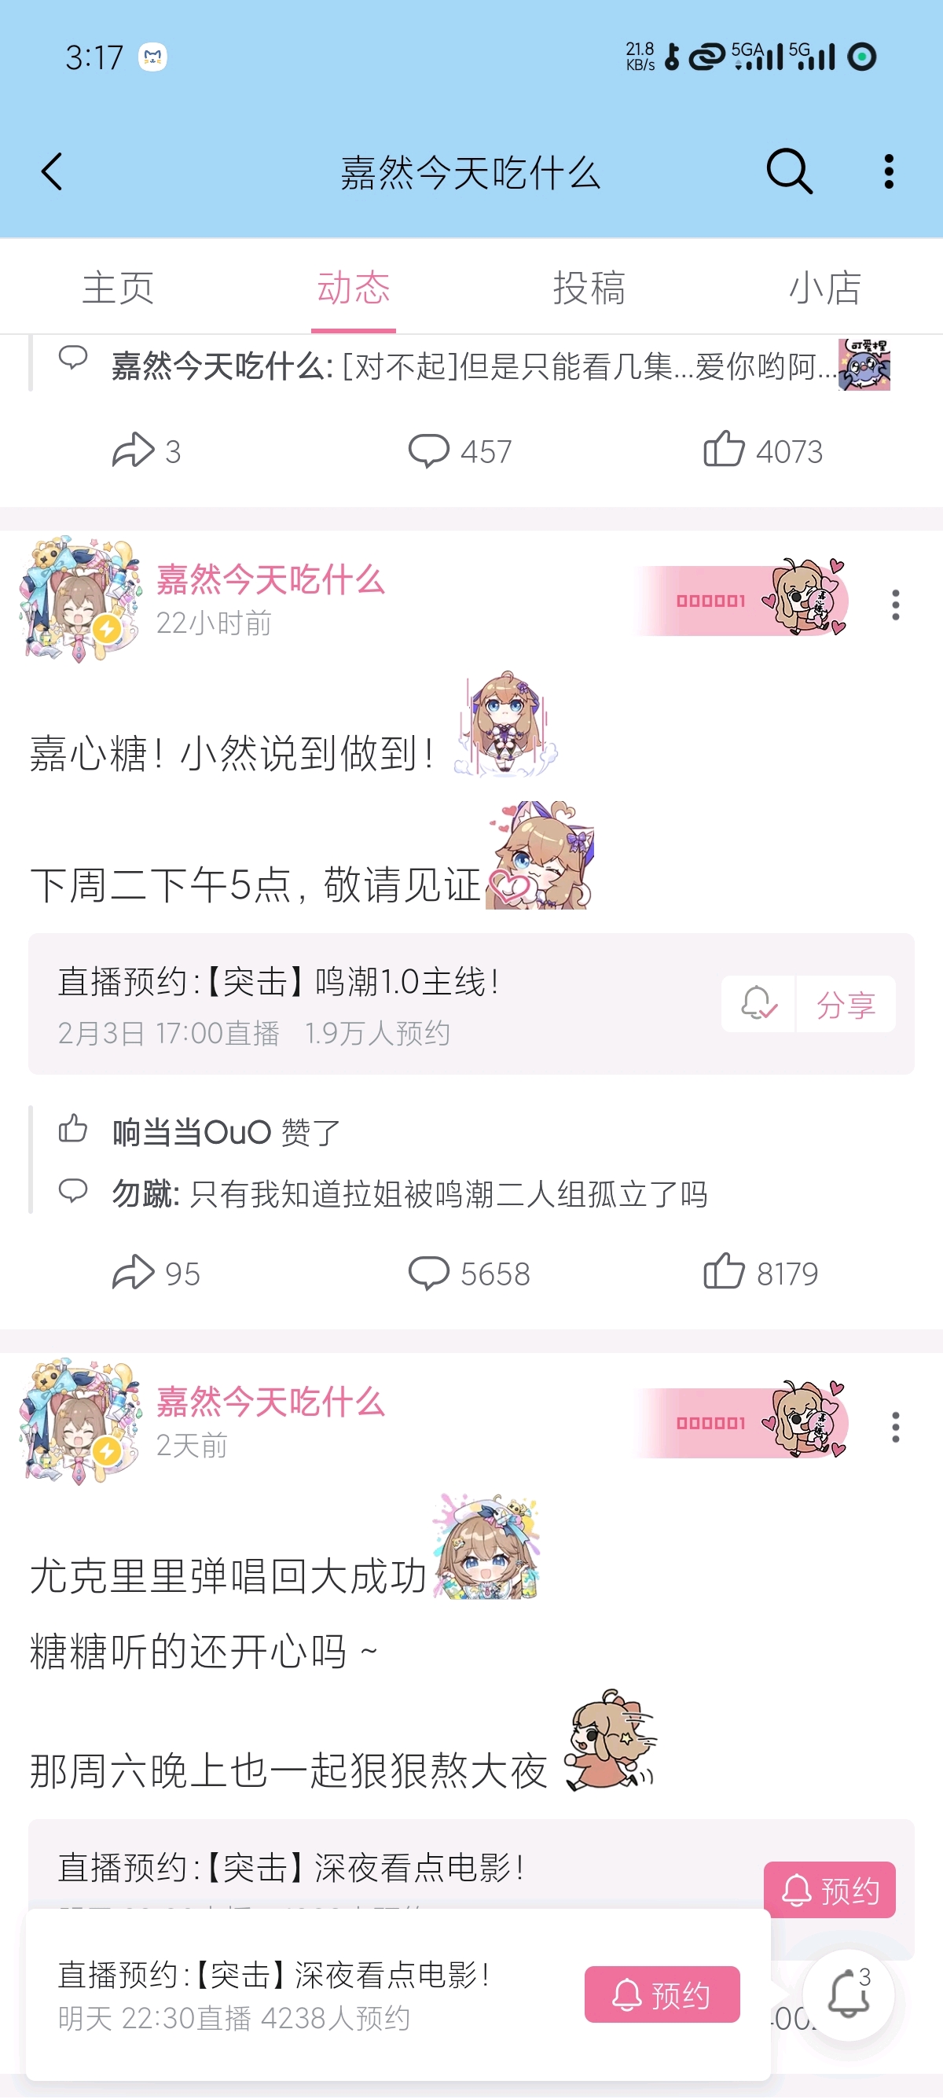
Task: Switch to the 主页 tab
Action: click(x=118, y=288)
